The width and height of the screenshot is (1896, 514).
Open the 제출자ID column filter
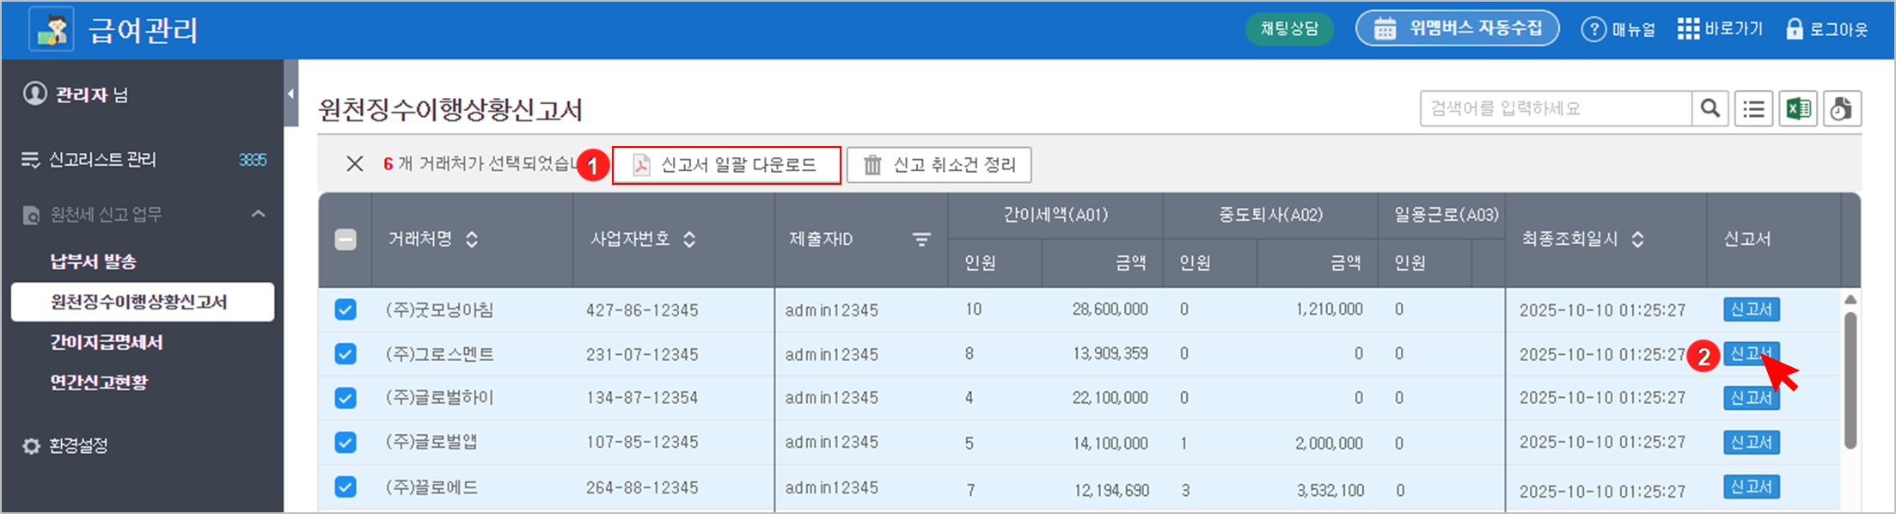(x=921, y=240)
